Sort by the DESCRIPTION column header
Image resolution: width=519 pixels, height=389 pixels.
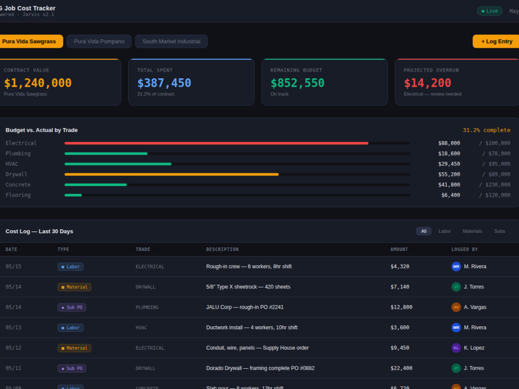tap(222, 249)
